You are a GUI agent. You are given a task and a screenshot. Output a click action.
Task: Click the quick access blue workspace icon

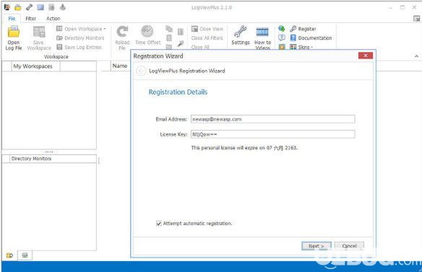40,7
